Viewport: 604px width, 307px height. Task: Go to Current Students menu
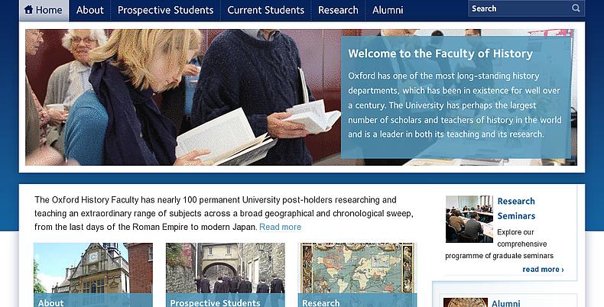click(265, 10)
